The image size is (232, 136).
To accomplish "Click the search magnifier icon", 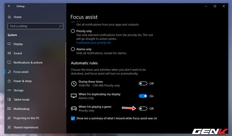I will click(x=61, y=26).
